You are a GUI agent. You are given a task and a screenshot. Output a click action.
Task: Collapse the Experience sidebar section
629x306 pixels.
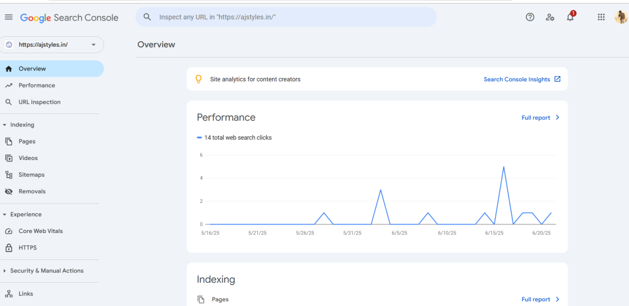point(4,215)
